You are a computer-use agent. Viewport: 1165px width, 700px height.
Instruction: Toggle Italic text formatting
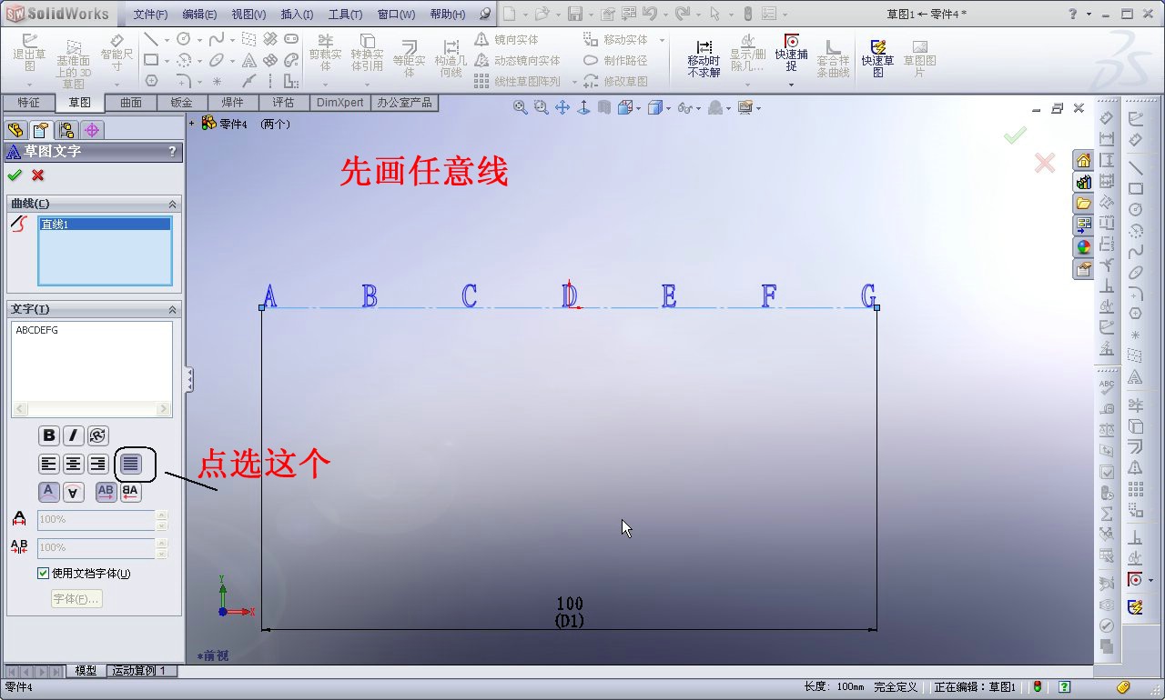click(x=74, y=435)
